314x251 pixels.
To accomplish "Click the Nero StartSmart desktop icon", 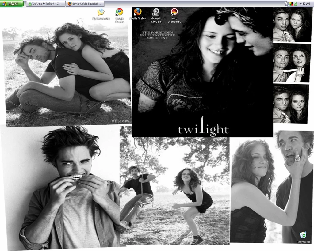I will click(174, 16).
